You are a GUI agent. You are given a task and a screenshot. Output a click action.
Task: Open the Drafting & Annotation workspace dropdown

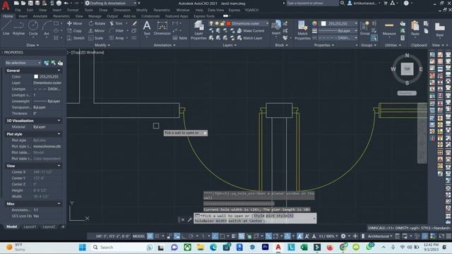click(111, 3)
